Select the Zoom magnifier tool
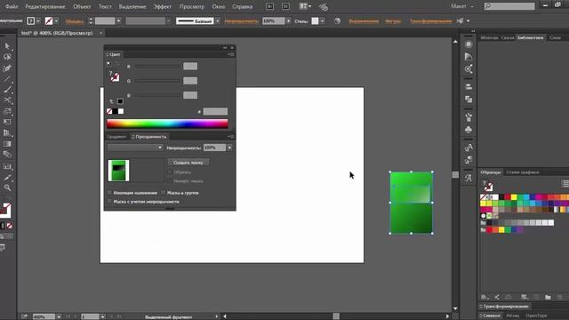This screenshot has width=569, height=320. 7,188
